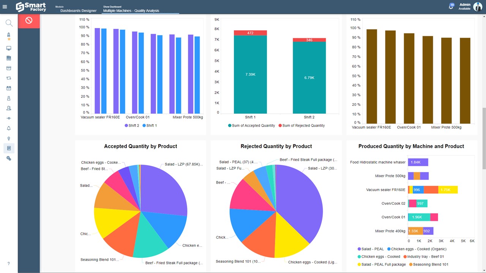
Task: Open the rocket favorites icon in sidebar
Action: click(9, 36)
